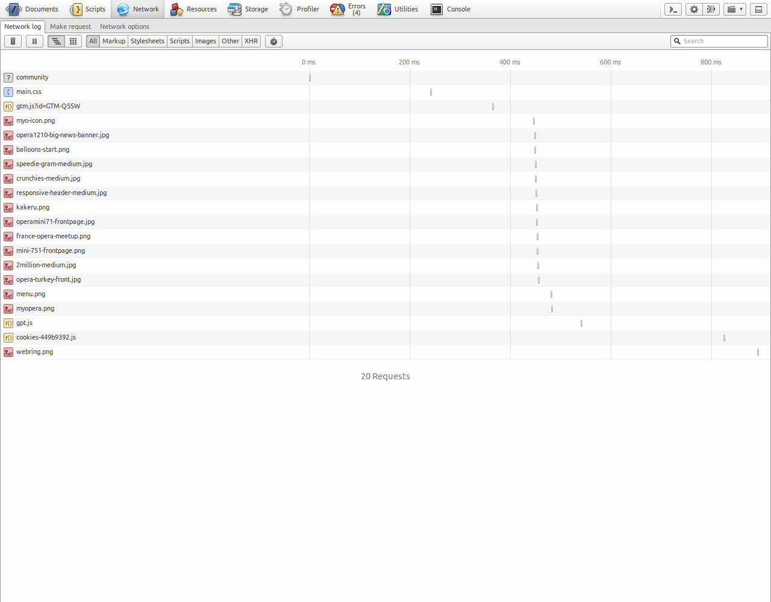Viewport: 771px width, 602px height.
Task: Open remote debug configuration icon
Action: pos(711,9)
